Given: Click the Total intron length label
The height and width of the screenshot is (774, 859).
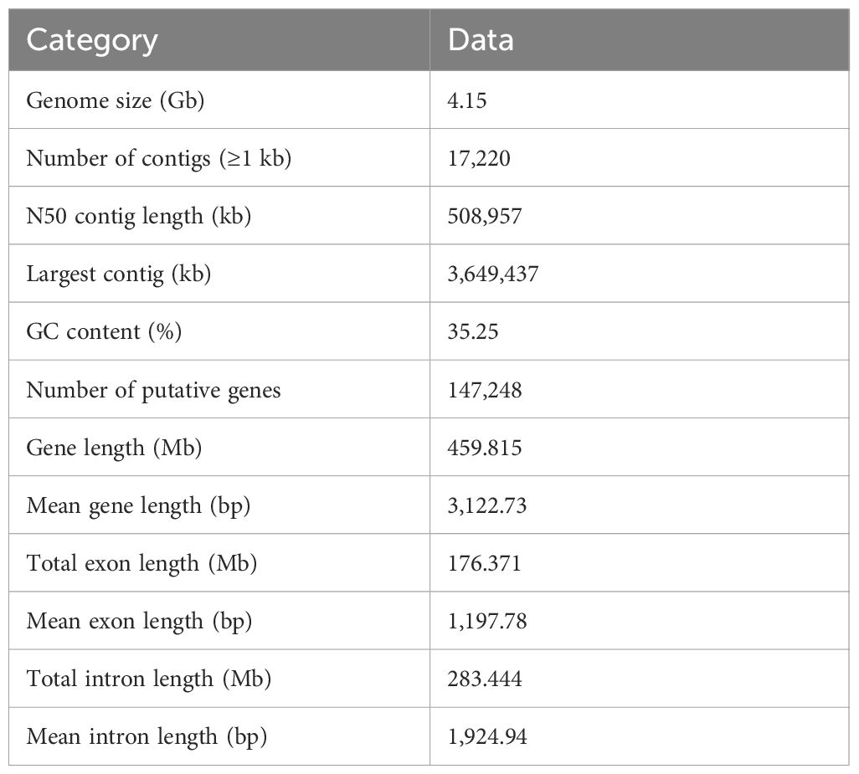Looking at the screenshot, I should (x=148, y=679).
